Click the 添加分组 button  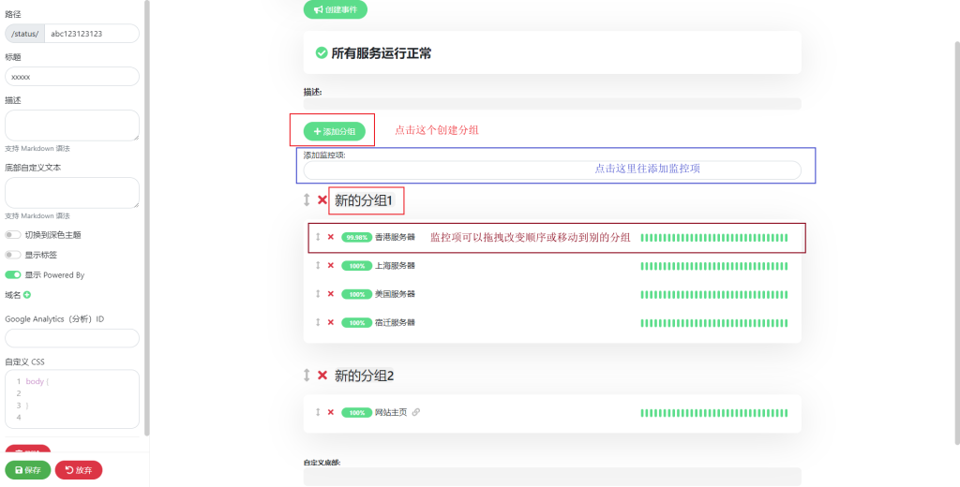(335, 131)
